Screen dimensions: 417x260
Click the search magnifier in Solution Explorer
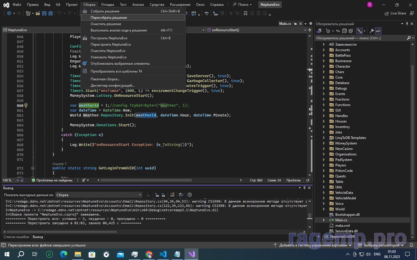409,38
